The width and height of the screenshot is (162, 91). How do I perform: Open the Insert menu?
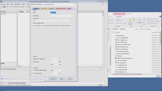click(23, 4)
